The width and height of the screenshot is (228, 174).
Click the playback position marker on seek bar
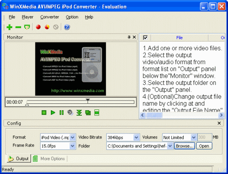88,100
